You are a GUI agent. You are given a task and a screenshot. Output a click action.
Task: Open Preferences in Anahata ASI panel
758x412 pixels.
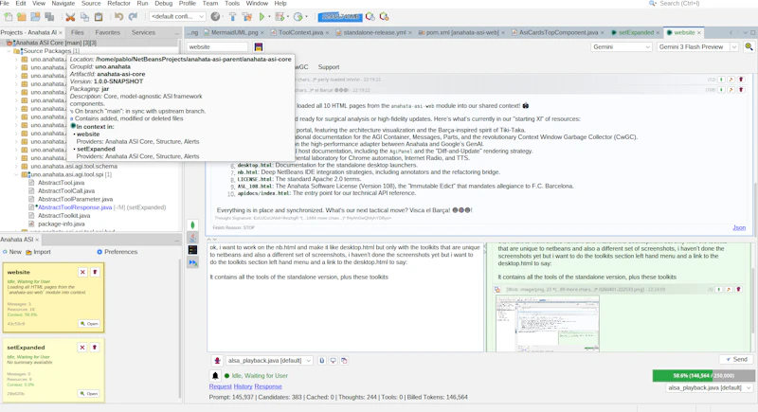pyautogui.click(x=117, y=252)
